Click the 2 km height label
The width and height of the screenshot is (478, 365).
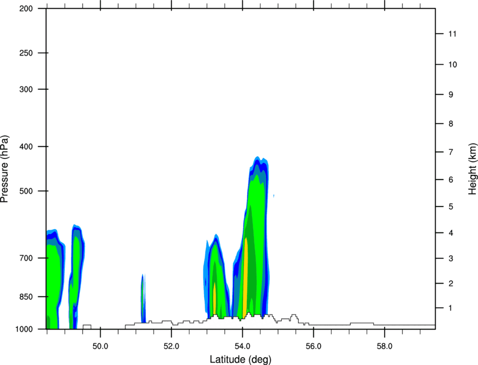point(451,284)
